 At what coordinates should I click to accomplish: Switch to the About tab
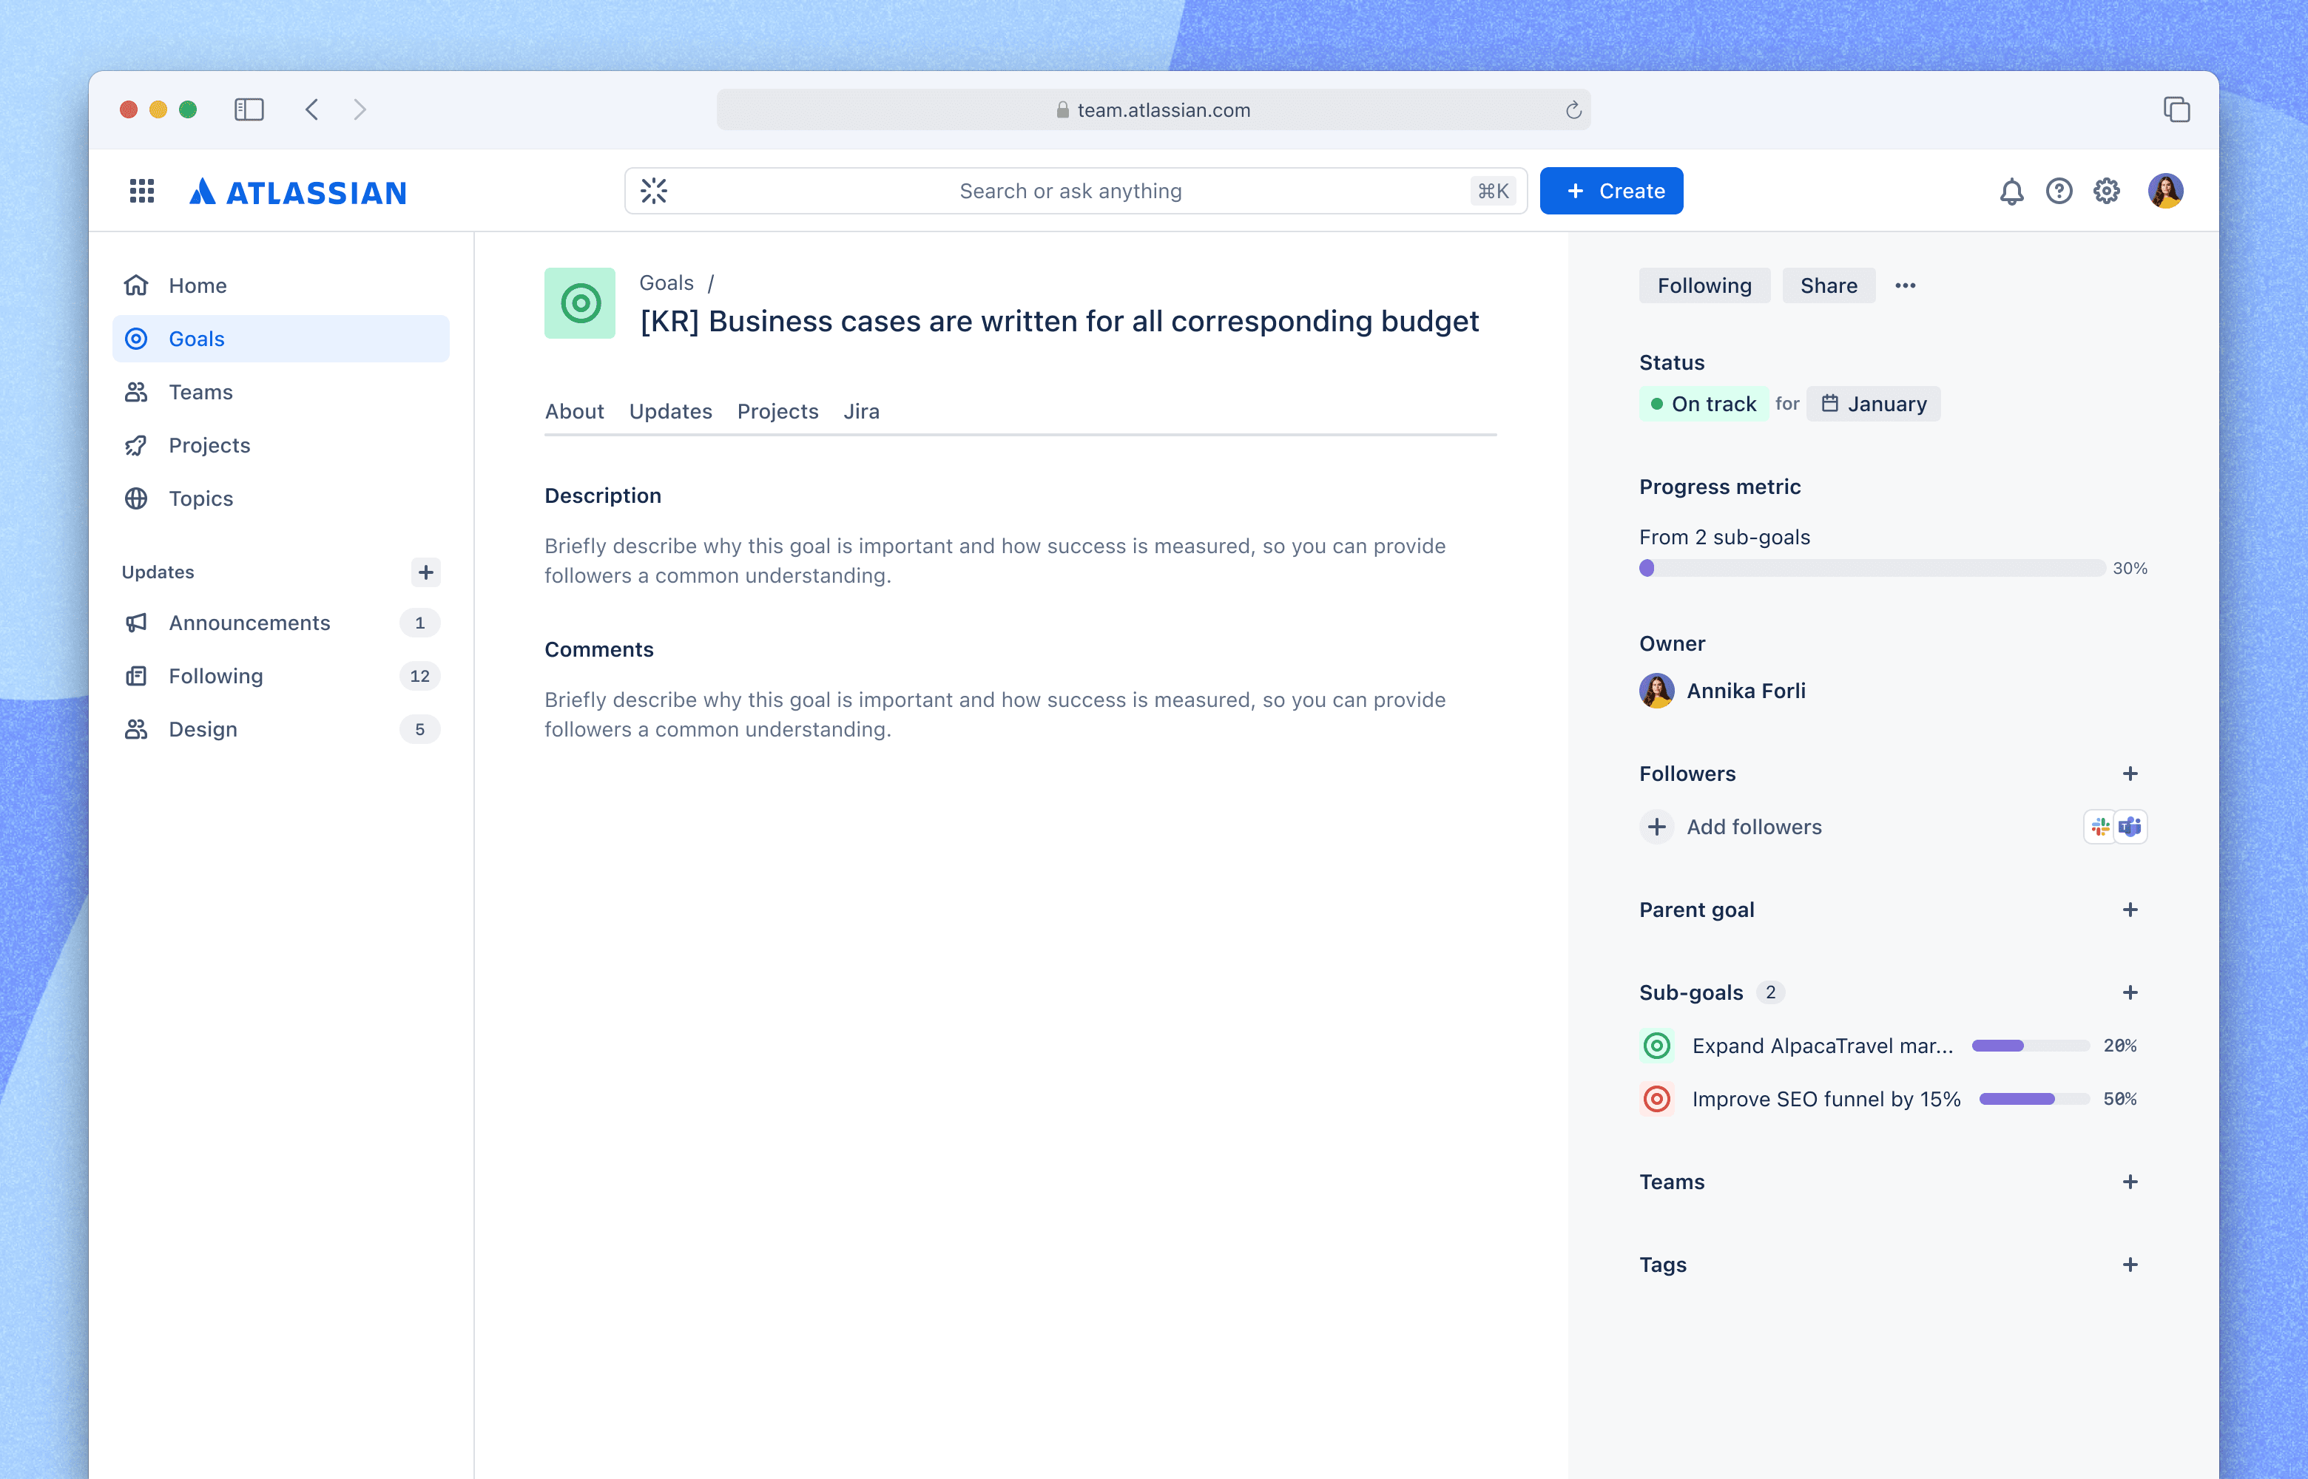tap(574, 411)
